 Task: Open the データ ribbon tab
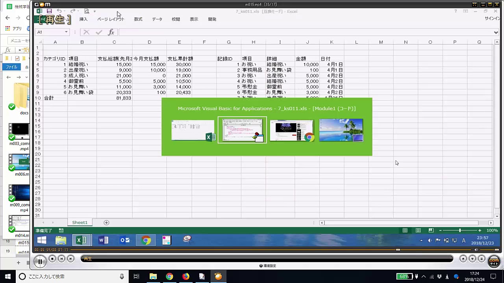tap(157, 19)
